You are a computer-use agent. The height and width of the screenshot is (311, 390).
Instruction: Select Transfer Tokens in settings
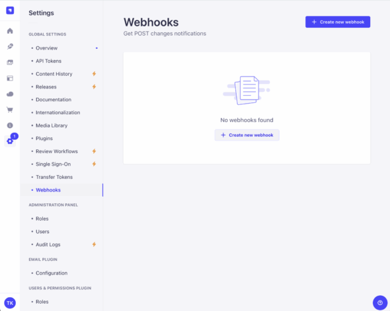[54, 177]
